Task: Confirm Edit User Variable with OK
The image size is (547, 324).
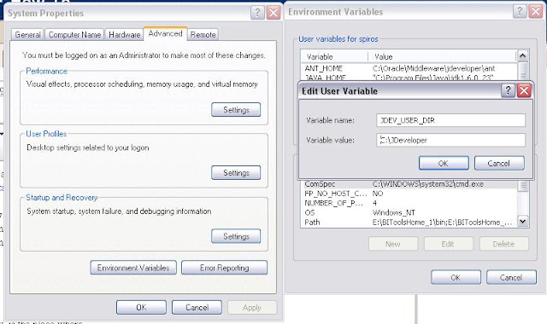Action: pos(444,163)
